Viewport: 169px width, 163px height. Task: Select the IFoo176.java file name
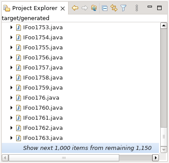41,98
